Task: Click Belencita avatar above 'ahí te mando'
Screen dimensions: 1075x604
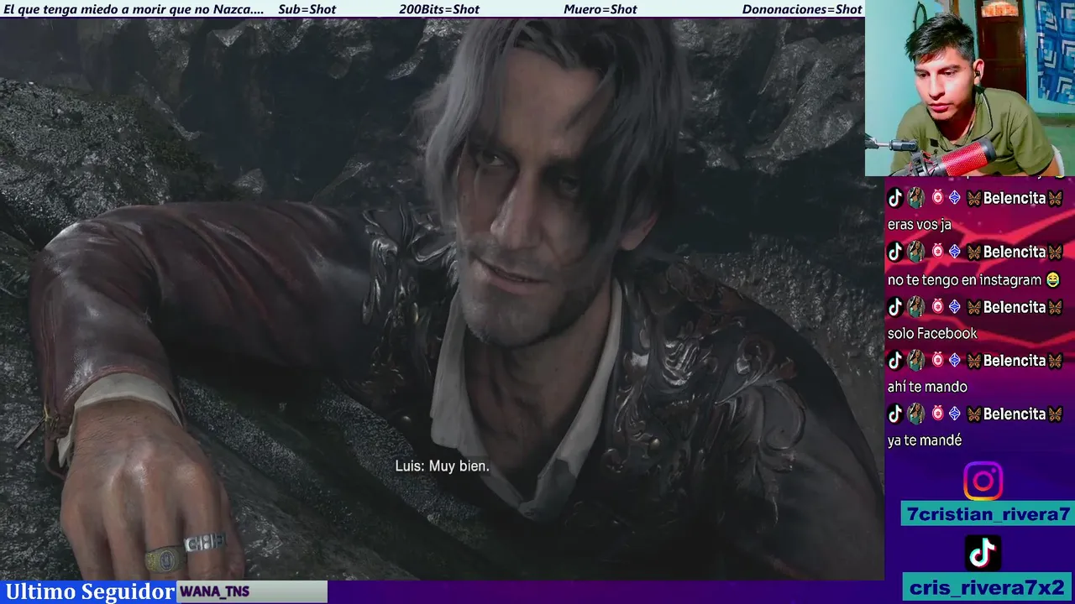Action: (916, 361)
